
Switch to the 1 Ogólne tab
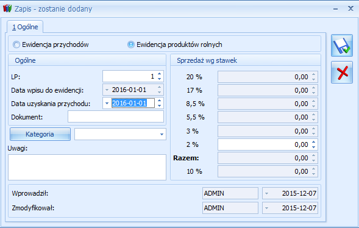[25, 27]
